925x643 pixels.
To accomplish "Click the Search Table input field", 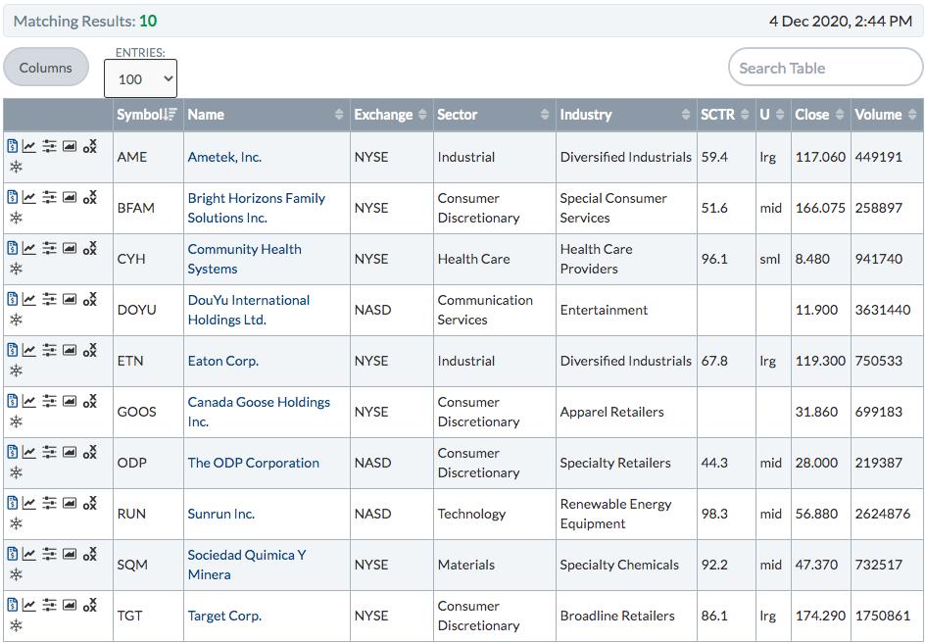I will 825,68.
